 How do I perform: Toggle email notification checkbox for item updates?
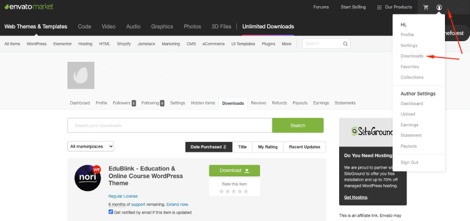[x=111, y=212]
